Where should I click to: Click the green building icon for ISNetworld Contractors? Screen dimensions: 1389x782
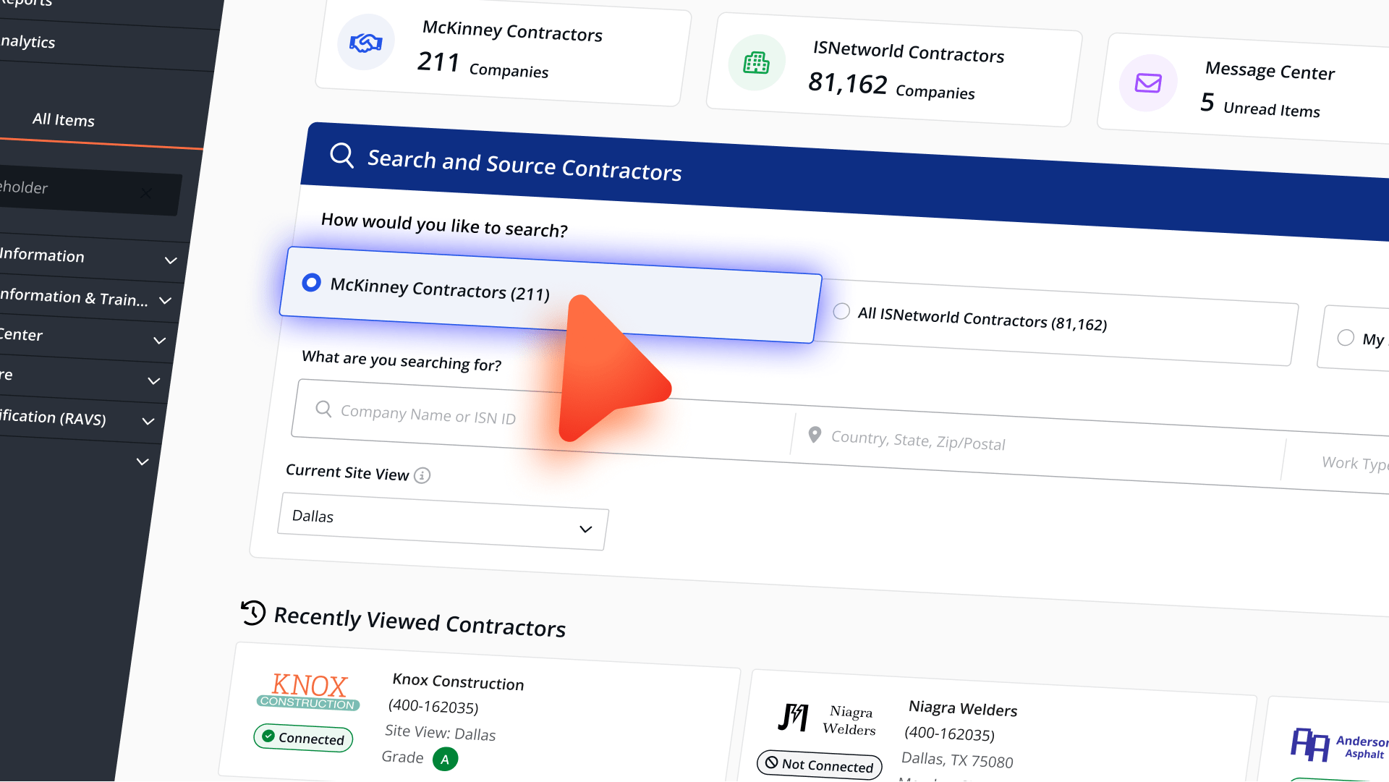coord(757,63)
